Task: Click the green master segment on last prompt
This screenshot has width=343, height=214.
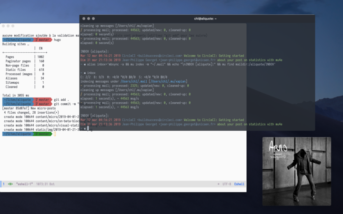Action: coord(42,134)
